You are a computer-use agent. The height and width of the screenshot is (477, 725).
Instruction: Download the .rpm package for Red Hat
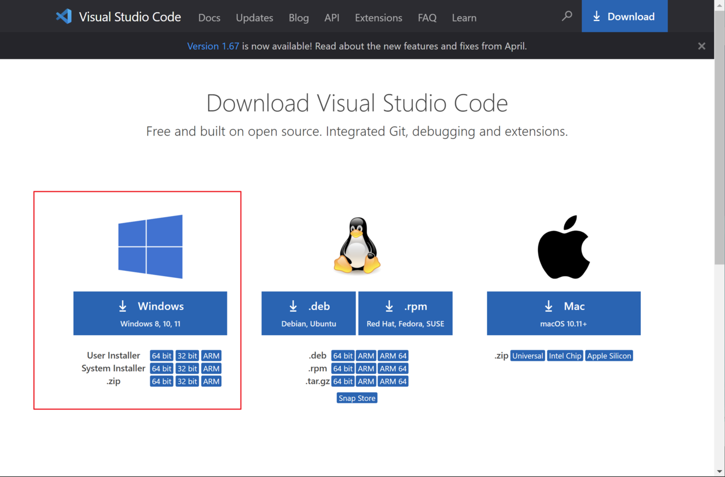click(405, 314)
